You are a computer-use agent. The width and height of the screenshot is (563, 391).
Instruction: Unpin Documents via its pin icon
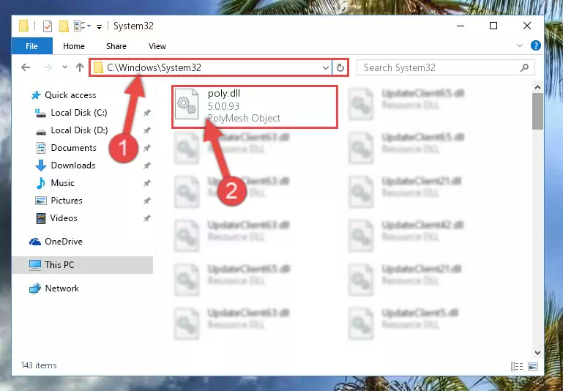coord(146,149)
